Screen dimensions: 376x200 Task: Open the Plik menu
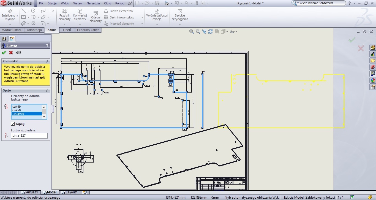(x=41, y=3)
